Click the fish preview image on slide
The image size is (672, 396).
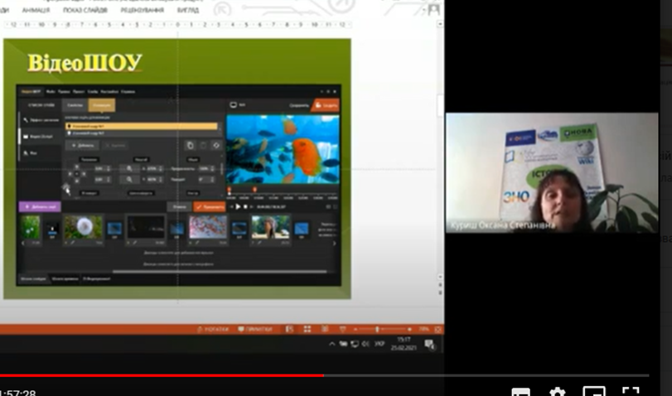[x=283, y=149]
